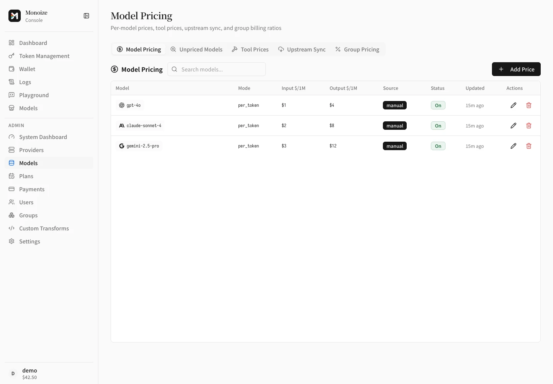The height and width of the screenshot is (384, 553).
Task: Delete the gpt-4o price entry
Action: (x=529, y=105)
